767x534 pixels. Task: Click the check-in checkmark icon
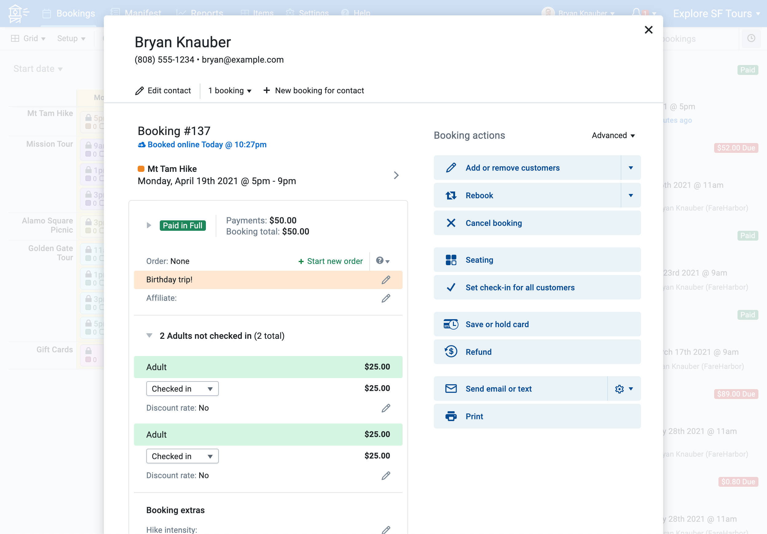[x=451, y=288]
